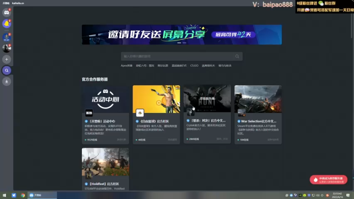Click the invite-friends screen share banner
Screen dimensions: 354x199
click(x=182, y=34)
